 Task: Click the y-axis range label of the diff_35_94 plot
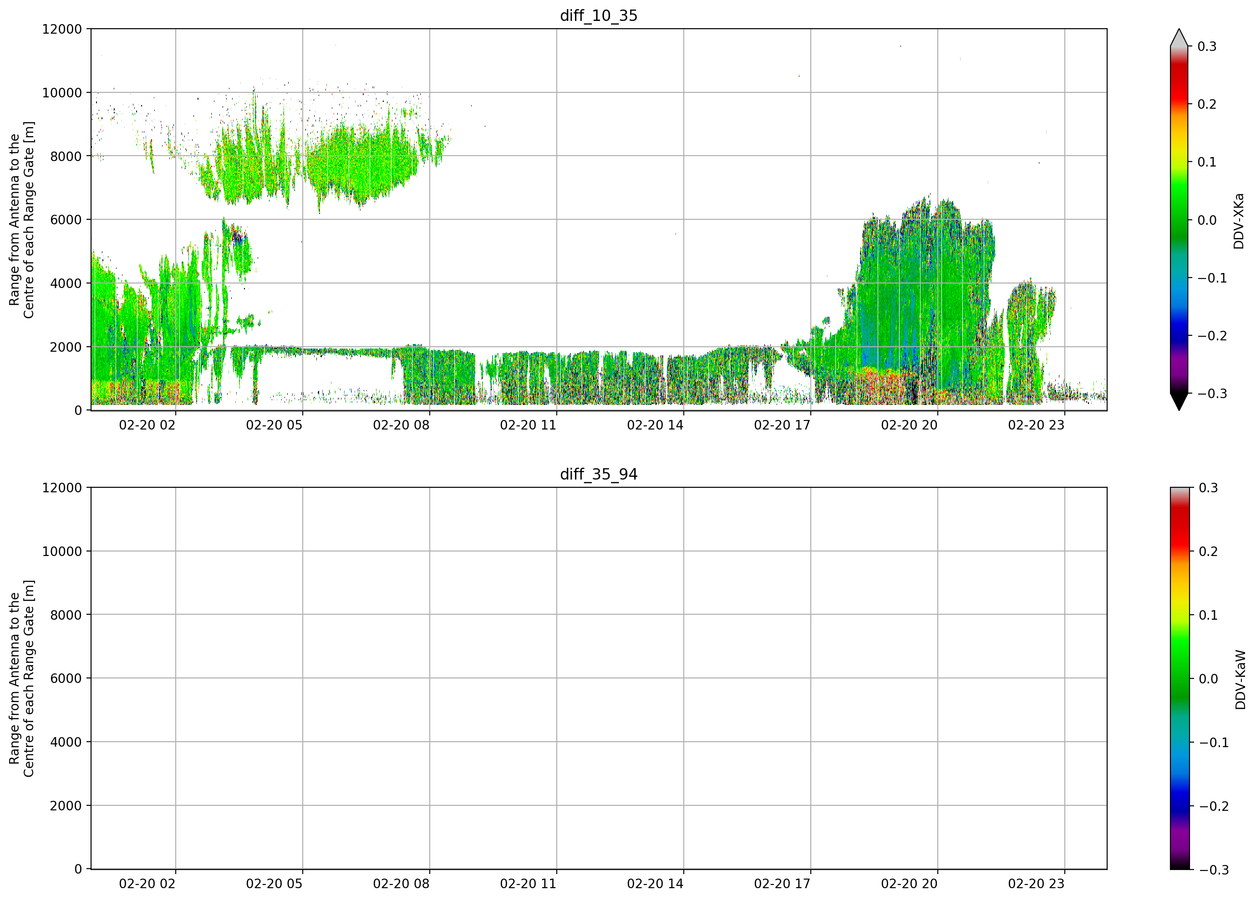(x=21, y=678)
